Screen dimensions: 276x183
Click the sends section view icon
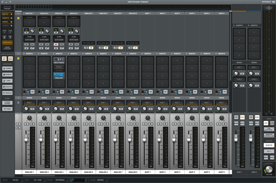[x=18, y=103]
